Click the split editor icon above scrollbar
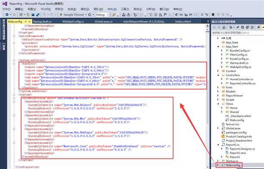Viewport: 264px width, 169px height. click(x=208, y=26)
